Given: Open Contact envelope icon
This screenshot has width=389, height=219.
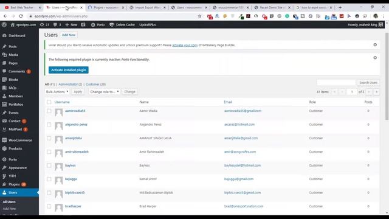Looking at the screenshot, I should [4, 121].
